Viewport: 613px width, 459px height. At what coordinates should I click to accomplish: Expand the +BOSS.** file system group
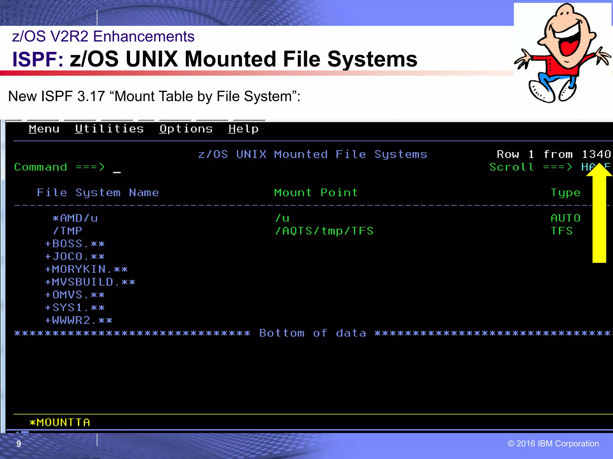click(75, 244)
